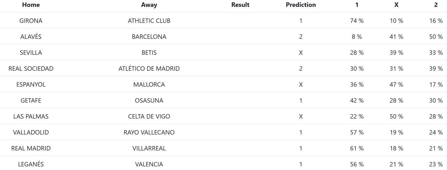Click the Away column header
Screen dimensions: 447x170
point(149,5)
